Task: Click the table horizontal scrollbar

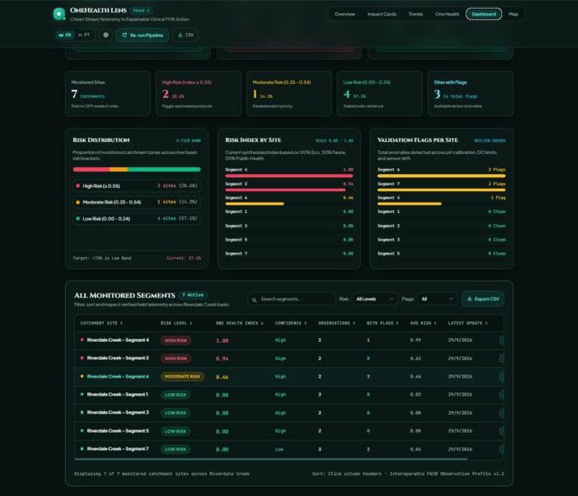Action: 271,459
